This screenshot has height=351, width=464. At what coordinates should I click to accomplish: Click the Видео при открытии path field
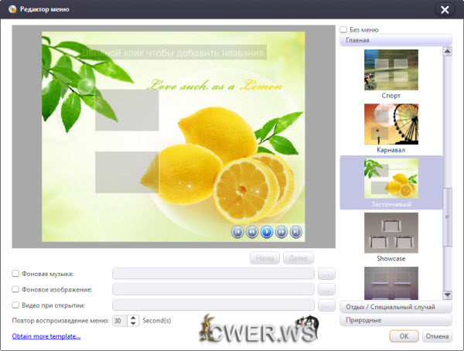(213, 305)
